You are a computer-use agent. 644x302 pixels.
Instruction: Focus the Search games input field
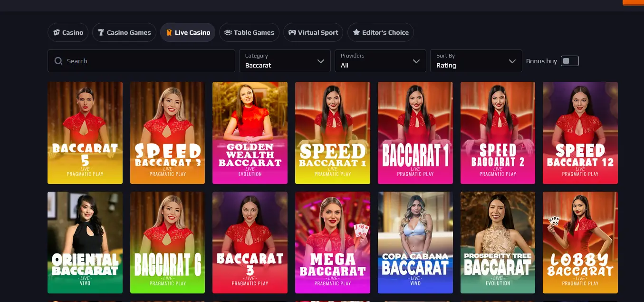141,61
